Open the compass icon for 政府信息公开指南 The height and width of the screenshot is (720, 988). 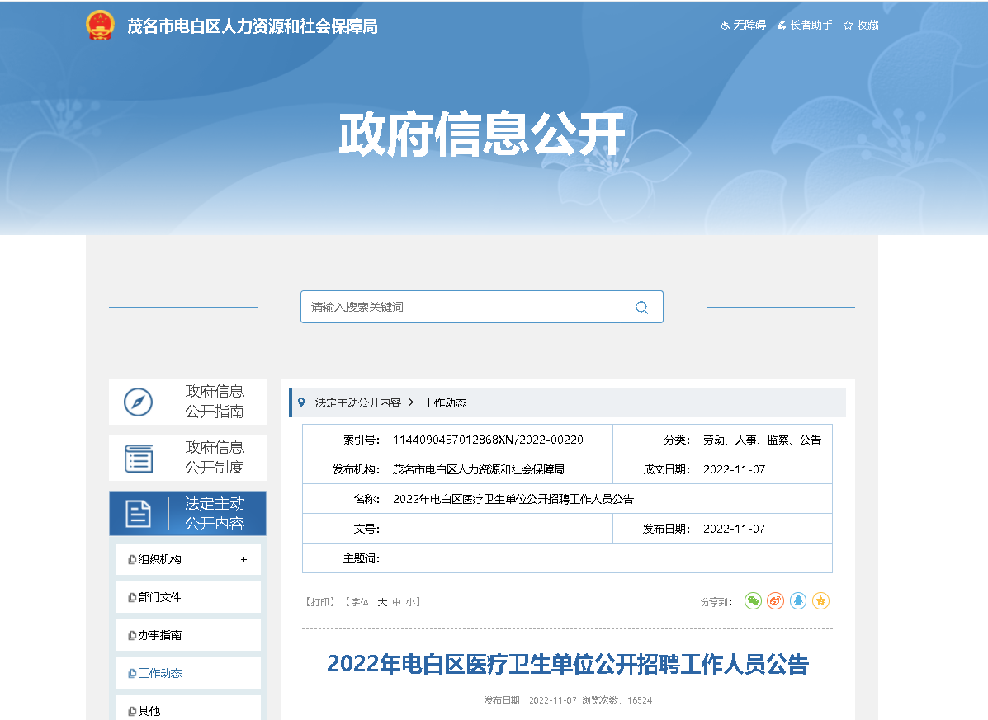point(138,402)
